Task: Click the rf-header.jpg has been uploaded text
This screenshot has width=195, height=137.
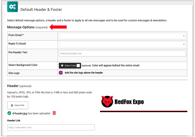Action: [x=31, y=113]
